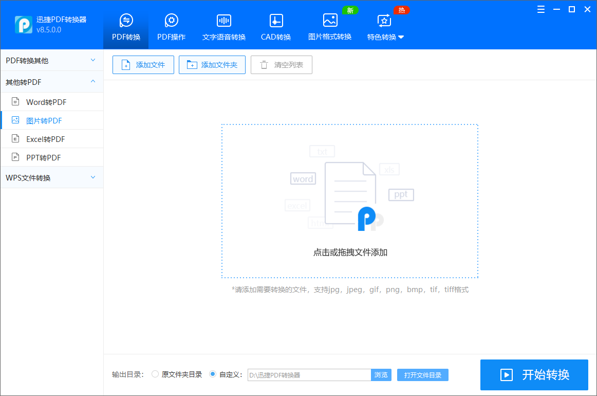Select 原文件夹目录 radio button

click(x=155, y=374)
